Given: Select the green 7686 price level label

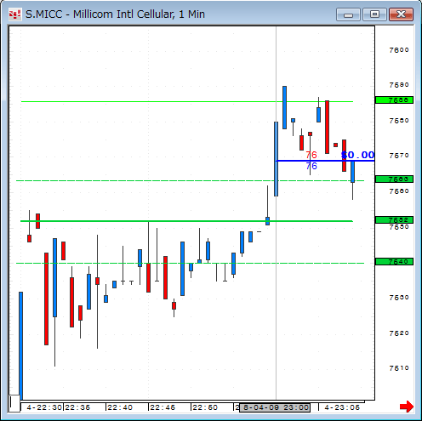Looking at the screenshot, I should [394, 100].
